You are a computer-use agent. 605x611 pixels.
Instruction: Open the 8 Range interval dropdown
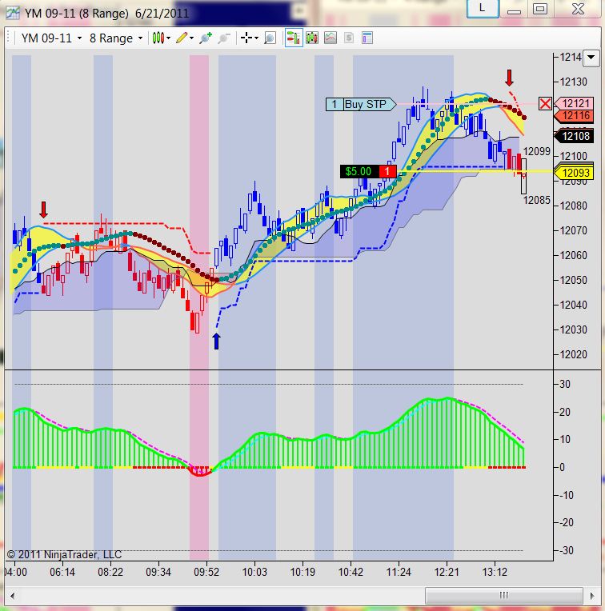point(116,38)
